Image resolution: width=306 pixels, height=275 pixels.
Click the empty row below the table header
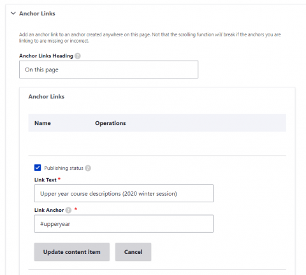[157, 144]
